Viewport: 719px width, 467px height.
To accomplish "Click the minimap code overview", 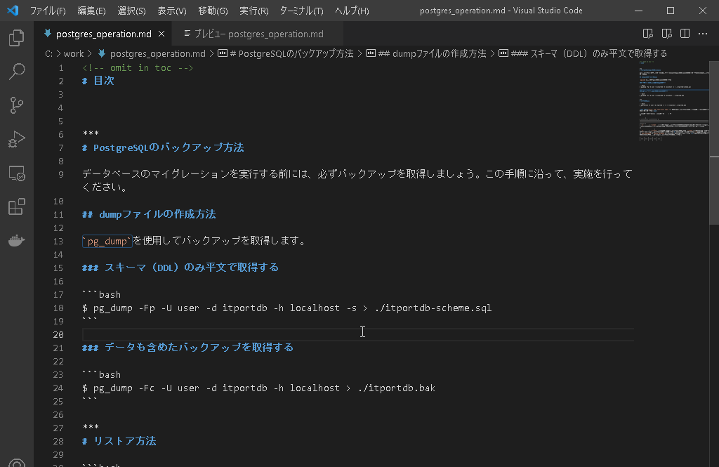I will 673,101.
